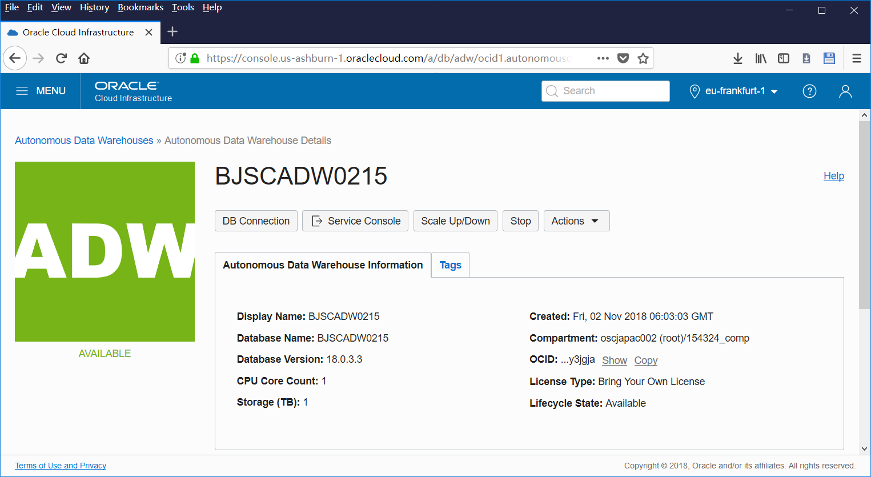Select Autonomous Data Warehouse Information tab
871x477 pixels.
[323, 265]
